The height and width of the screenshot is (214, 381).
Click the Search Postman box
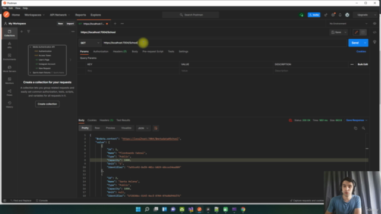pos(190,15)
